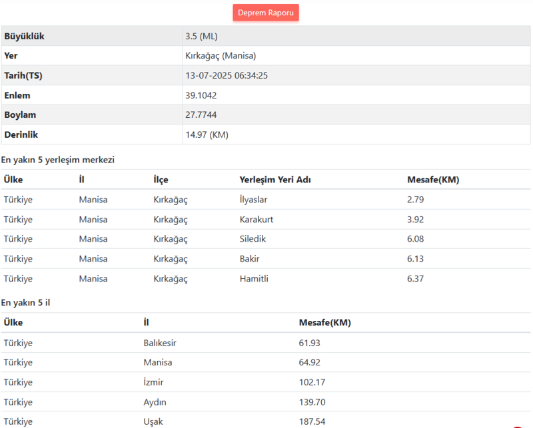The image size is (533, 428).
Task: Select Aydın in the provinces list
Action: tap(155, 401)
